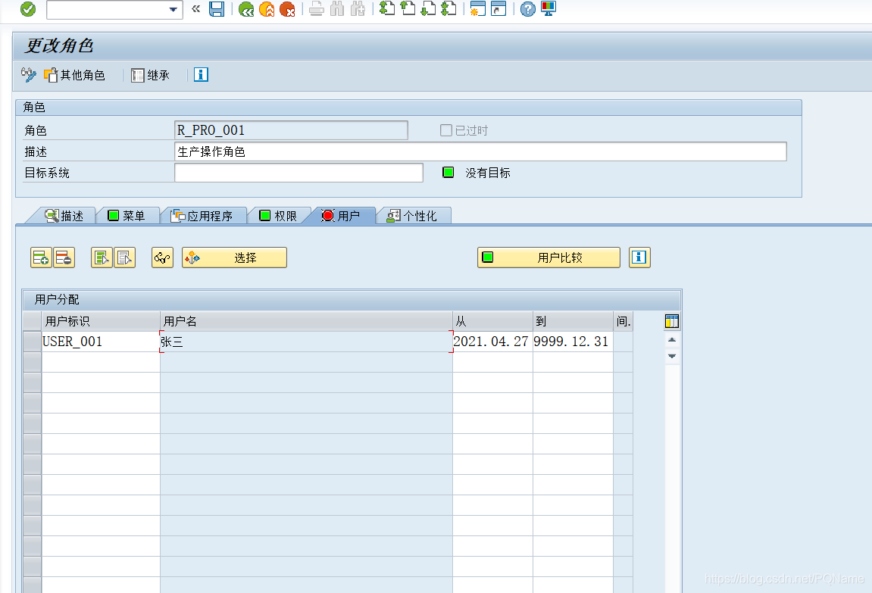Collapse the command field with double chevron
The image size is (872, 593).
pyautogui.click(x=195, y=9)
